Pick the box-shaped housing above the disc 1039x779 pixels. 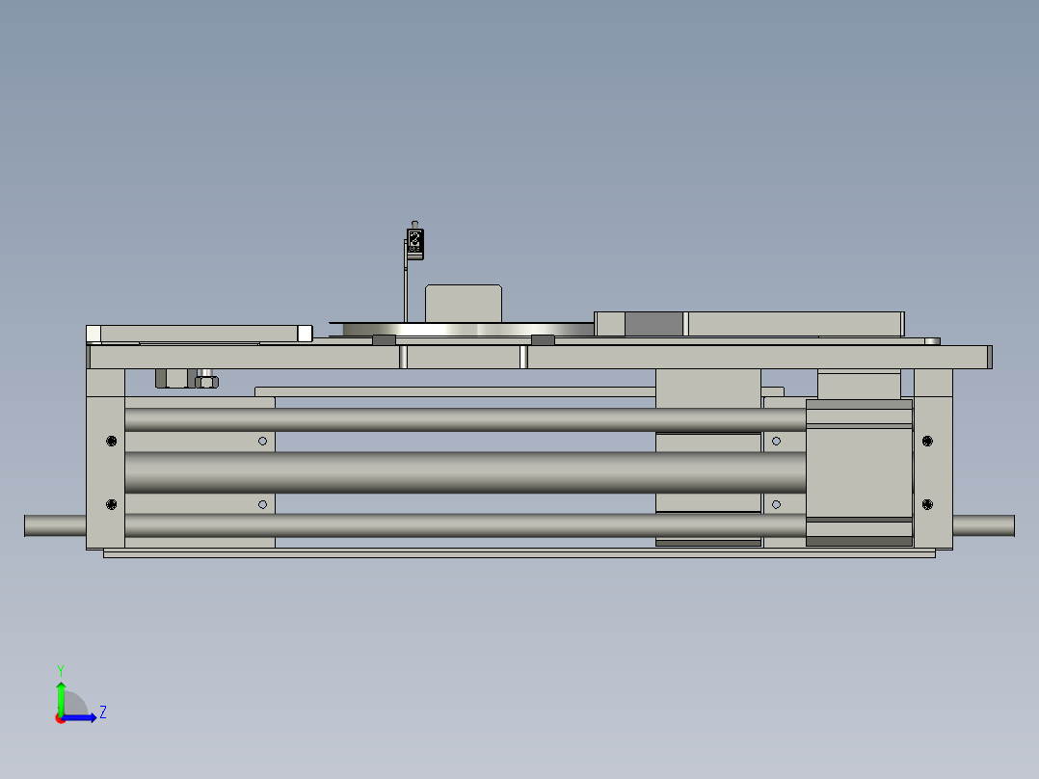pyautogui.click(x=464, y=304)
